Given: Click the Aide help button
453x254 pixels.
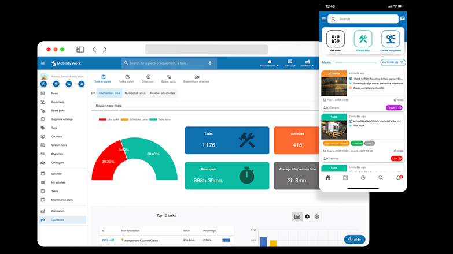Looking at the screenshot, I should [355, 240].
